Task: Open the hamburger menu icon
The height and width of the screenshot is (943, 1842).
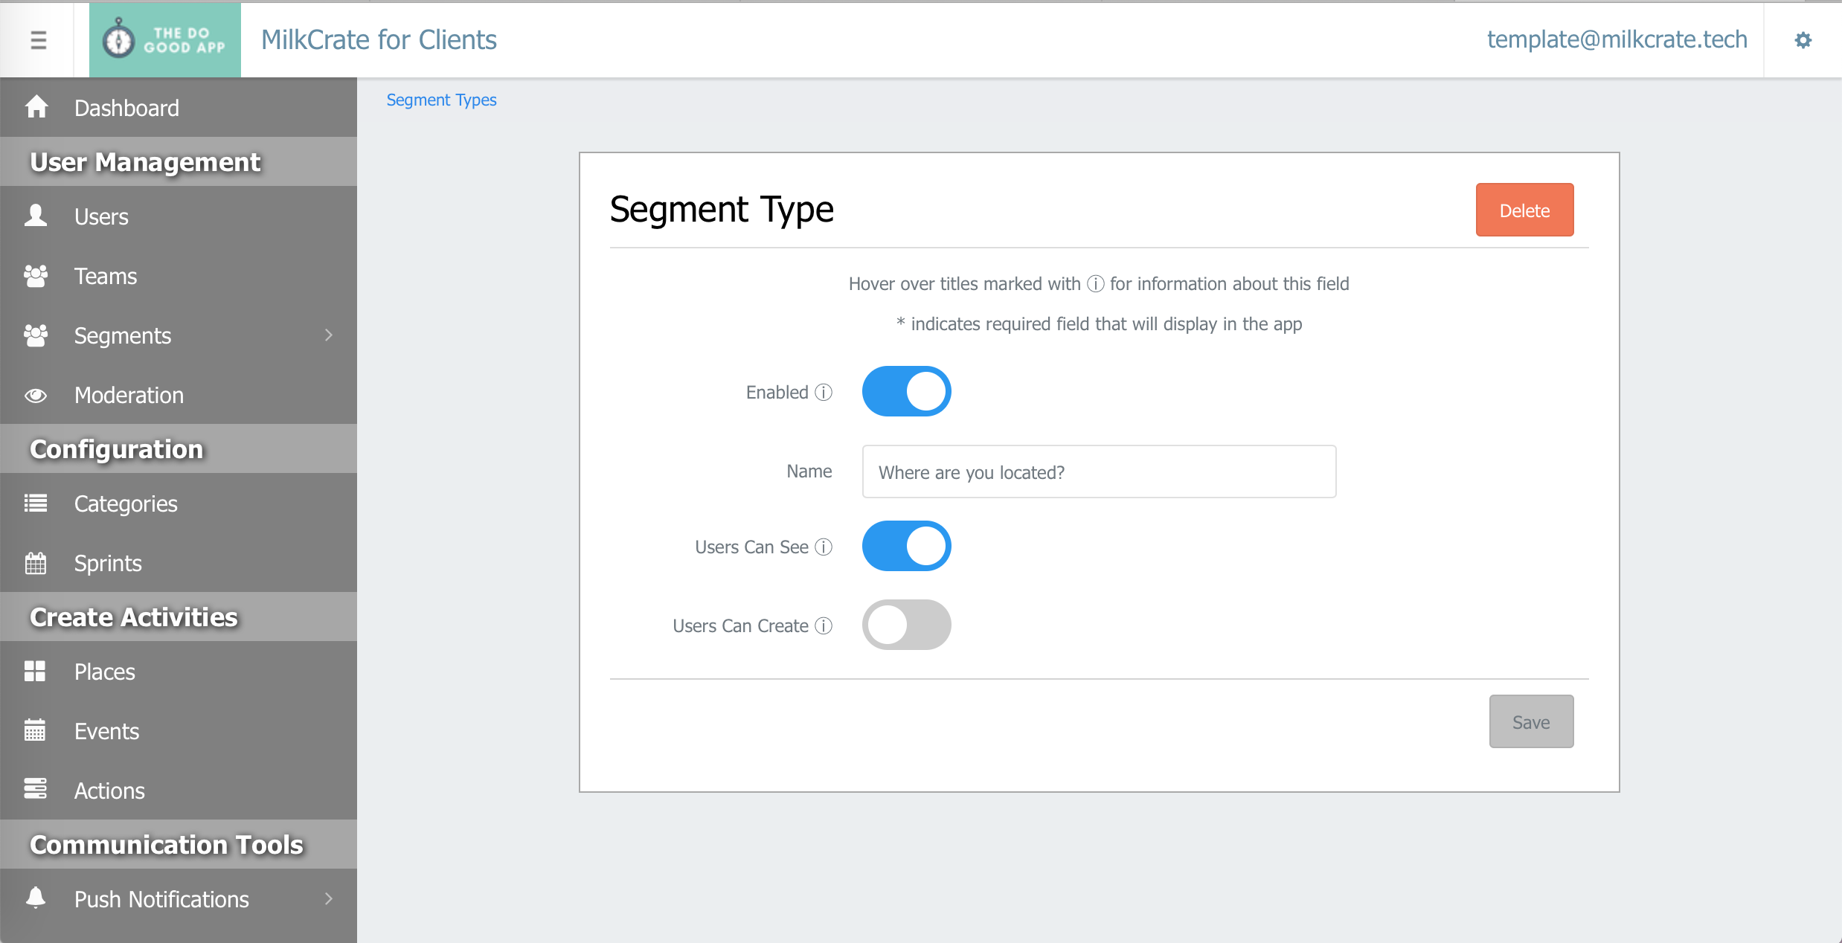Action: (x=38, y=40)
